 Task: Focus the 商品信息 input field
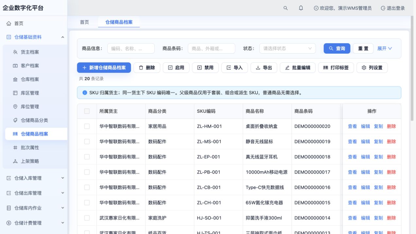(131, 48)
